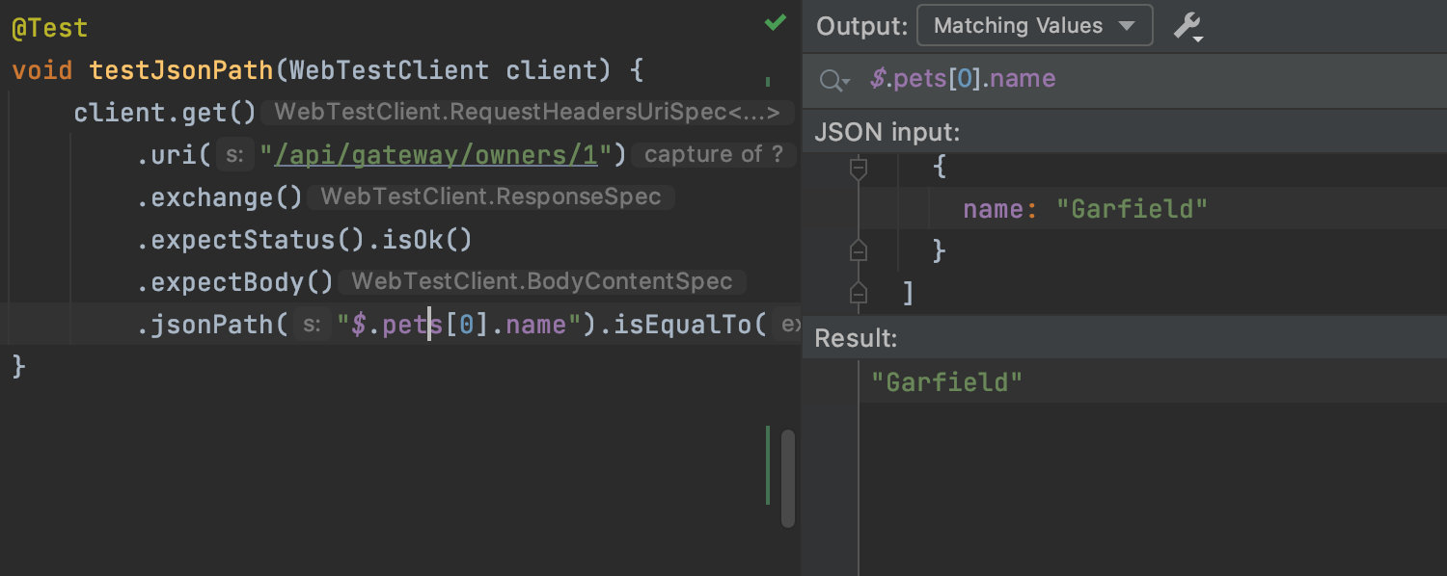Click the 'Result:' section header
Screen dimensions: 1447x576
pyautogui.click(x=857, y=338)
